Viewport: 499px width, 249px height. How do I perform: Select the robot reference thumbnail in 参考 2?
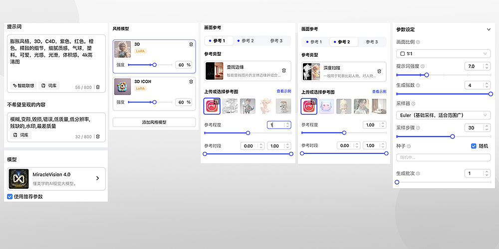pyautogui.click(x=326, y=107)
